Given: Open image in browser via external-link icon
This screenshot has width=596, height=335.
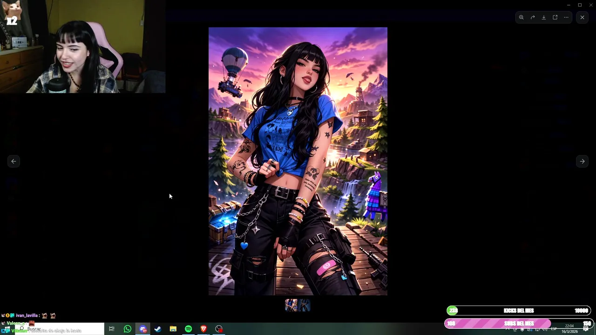Looking at the screenshot, I should (555, 17).
